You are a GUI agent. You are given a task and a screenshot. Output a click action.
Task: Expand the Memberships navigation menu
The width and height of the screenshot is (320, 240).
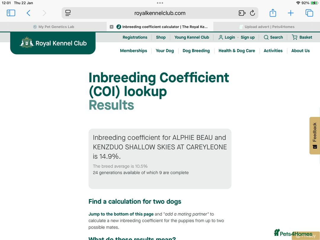coord(133,51)
